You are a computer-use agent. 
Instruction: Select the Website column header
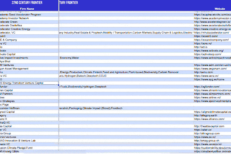coord(220,9)
